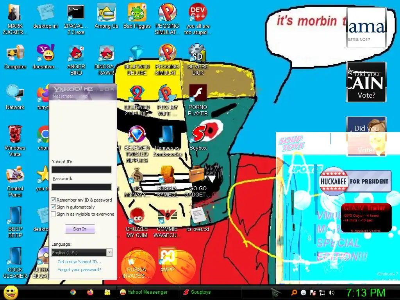Open the Help menu in Yahoo Messenger
The image size is (400, 300).
click(x=83, y=96)
